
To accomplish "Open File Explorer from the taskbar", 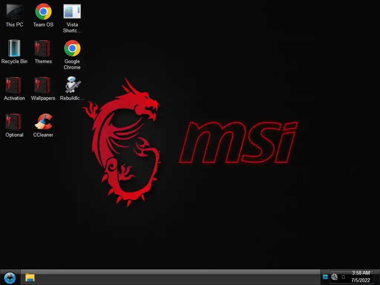I will (x=30, y=278).
